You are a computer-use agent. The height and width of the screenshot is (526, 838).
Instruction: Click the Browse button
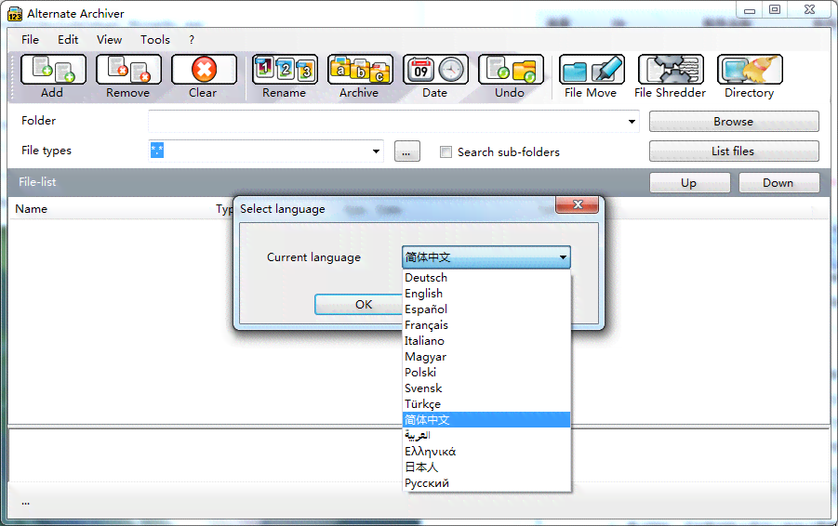[x=734, y=121]
